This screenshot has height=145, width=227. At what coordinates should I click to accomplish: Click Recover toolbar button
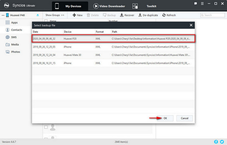(x=127, y=15)
